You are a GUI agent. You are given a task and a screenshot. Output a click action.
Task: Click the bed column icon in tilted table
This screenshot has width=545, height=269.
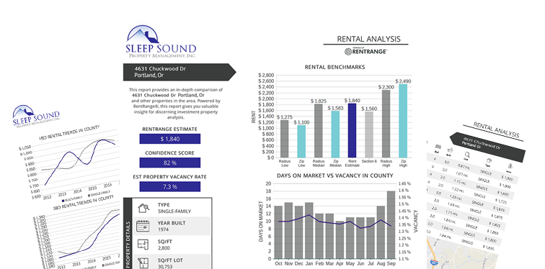tap(438, 147)
